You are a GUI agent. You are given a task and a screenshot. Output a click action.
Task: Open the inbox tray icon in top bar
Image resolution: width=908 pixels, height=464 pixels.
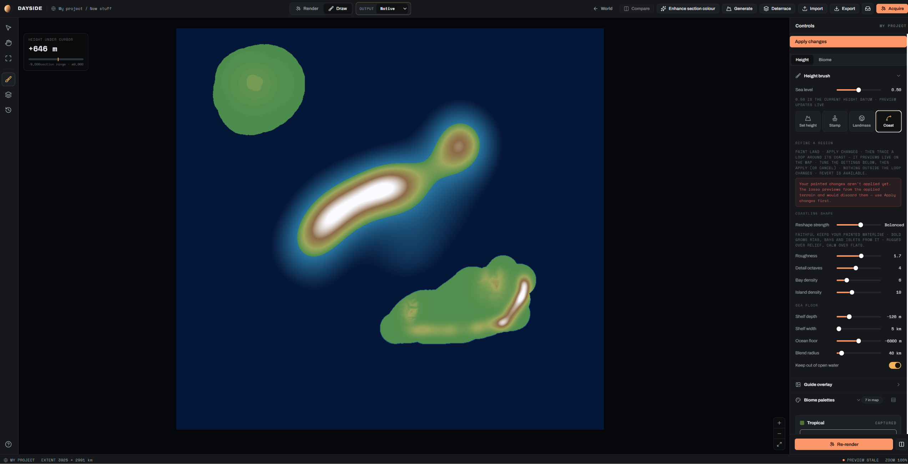[x=868, y=9]
